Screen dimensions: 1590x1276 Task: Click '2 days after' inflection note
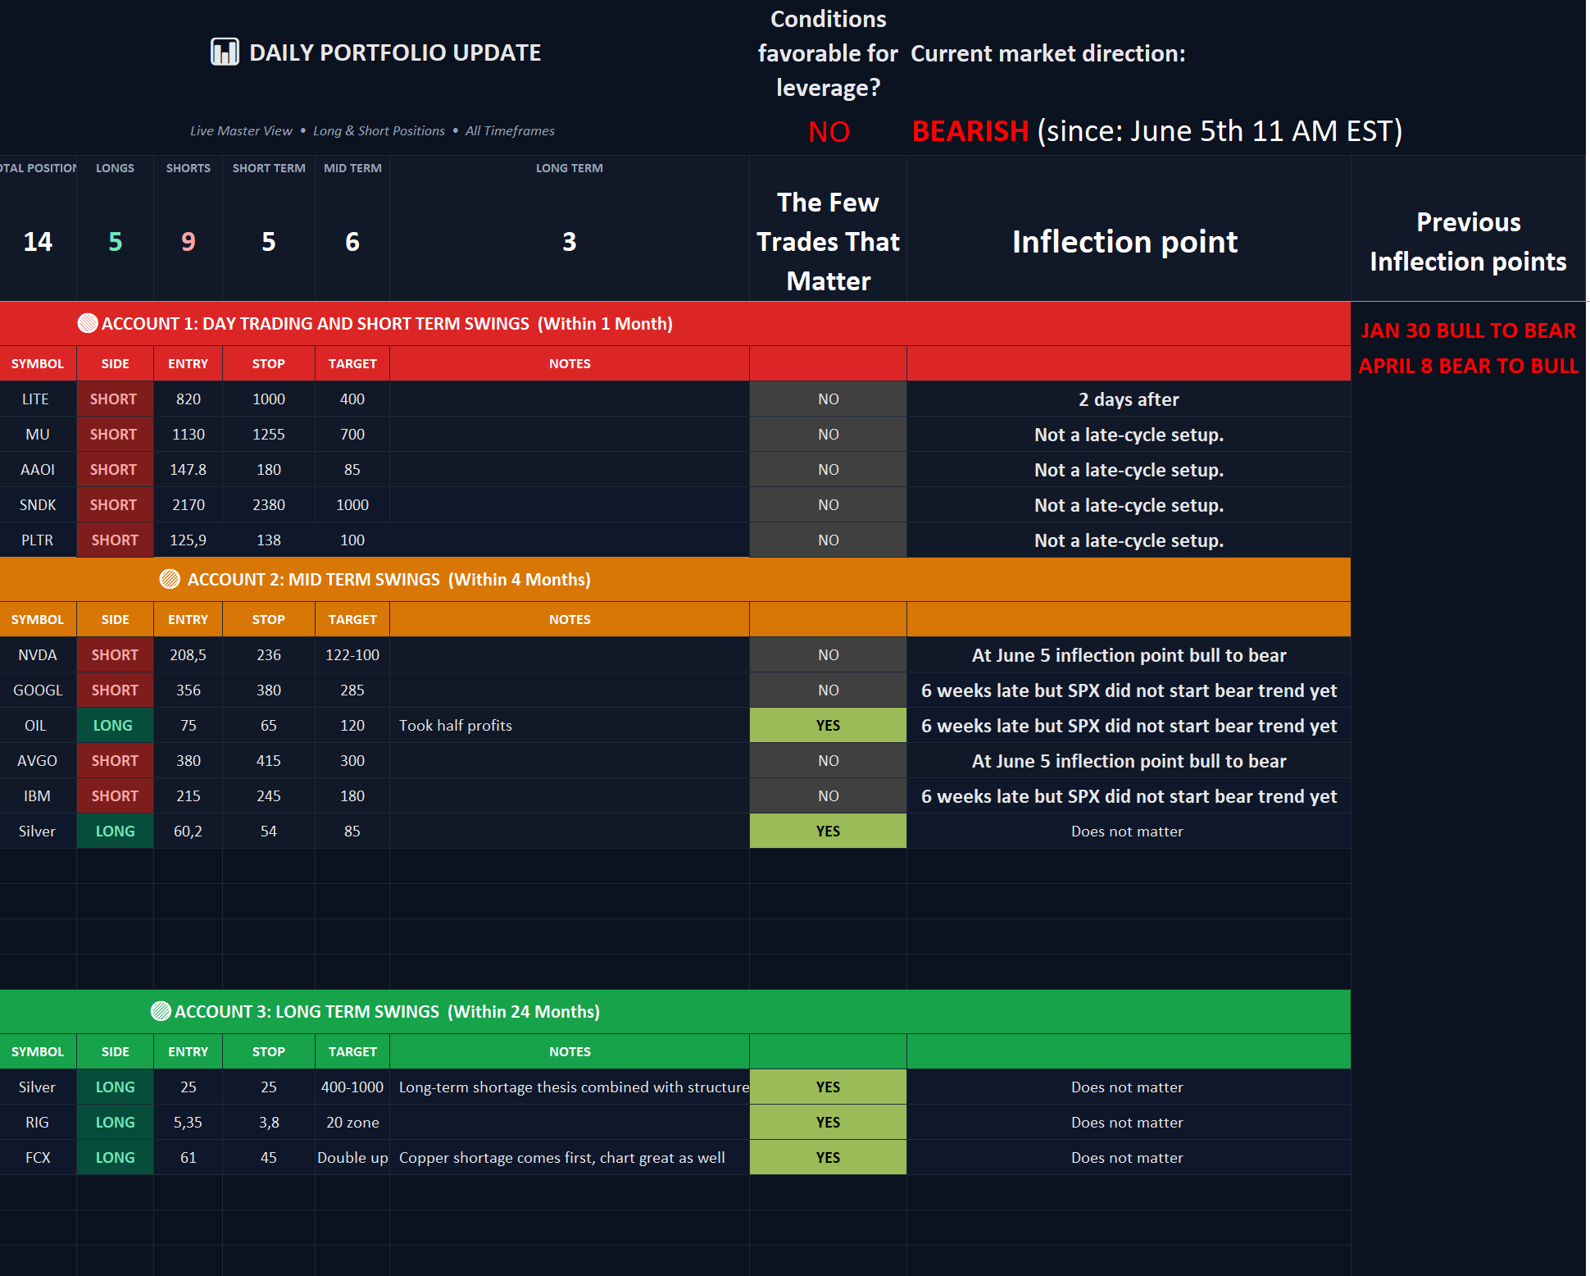1129,399
